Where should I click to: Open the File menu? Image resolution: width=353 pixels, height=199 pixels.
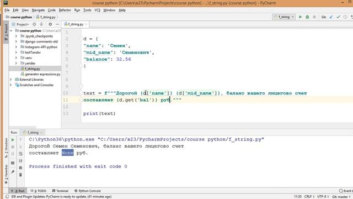click(x=7, y=10)
